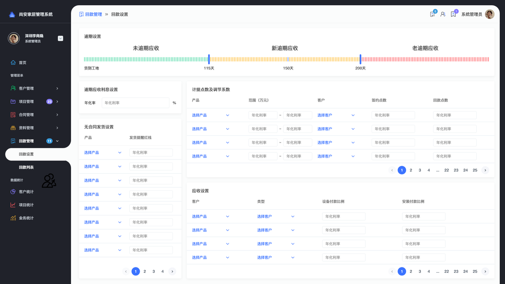
Task: Open first 选择客户 dropdown in 计提点数及调节系数
Action: (x=336, y=115)
